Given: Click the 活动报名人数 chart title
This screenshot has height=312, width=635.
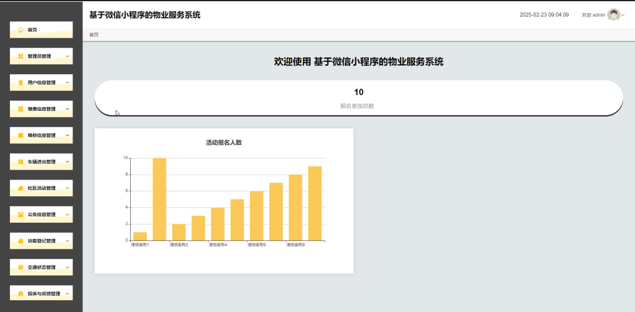Looking at the screenshot, I should [224, 142].
